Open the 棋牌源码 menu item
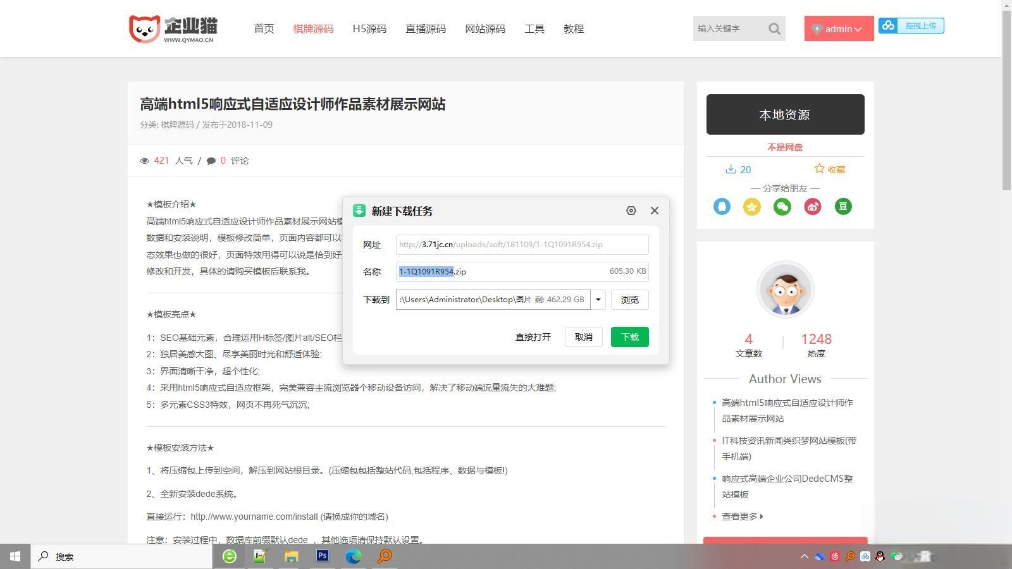 (x=313, y=28)
